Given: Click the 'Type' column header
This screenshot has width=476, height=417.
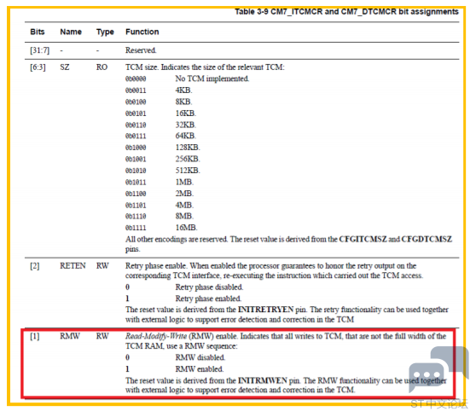Looking at the screenshot, I should 105,32.
